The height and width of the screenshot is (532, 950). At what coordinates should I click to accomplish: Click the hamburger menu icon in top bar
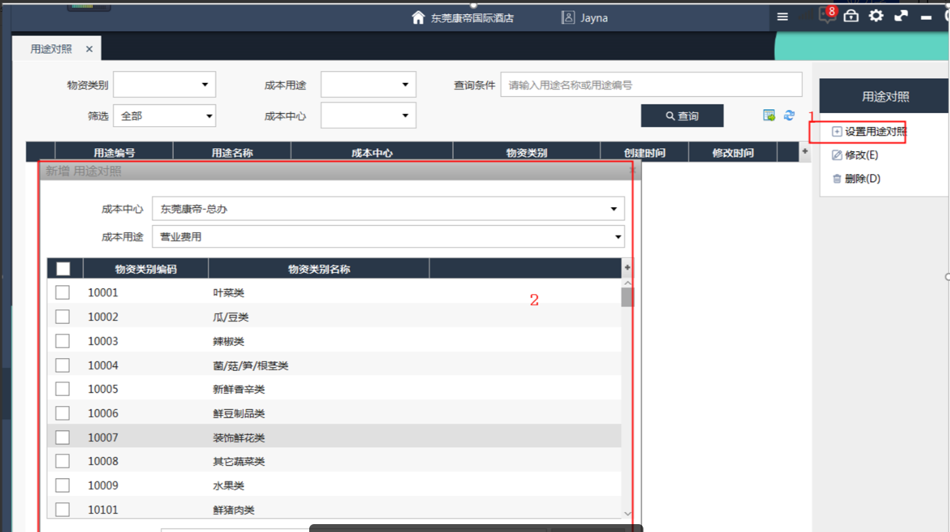click(782, 17)
